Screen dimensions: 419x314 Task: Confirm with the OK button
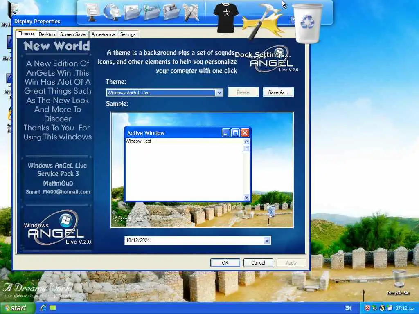click(x=225, y=263)
